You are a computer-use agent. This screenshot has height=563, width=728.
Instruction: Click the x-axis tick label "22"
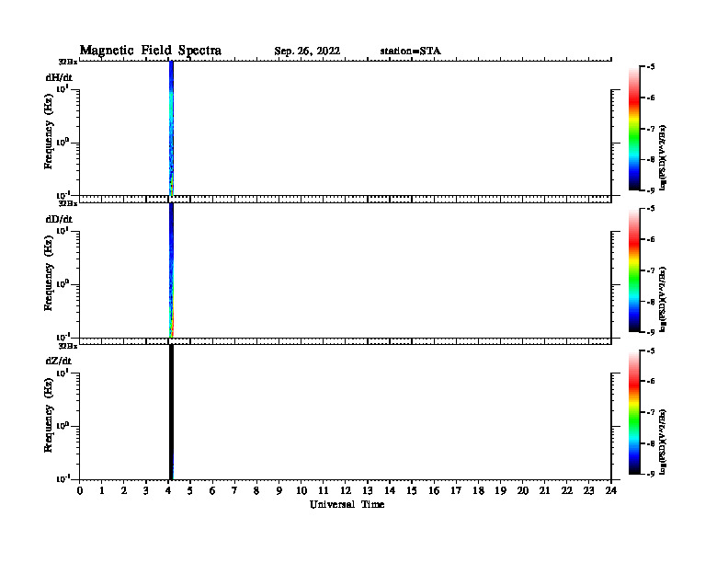pyautogui.click(x=567, y=491)
